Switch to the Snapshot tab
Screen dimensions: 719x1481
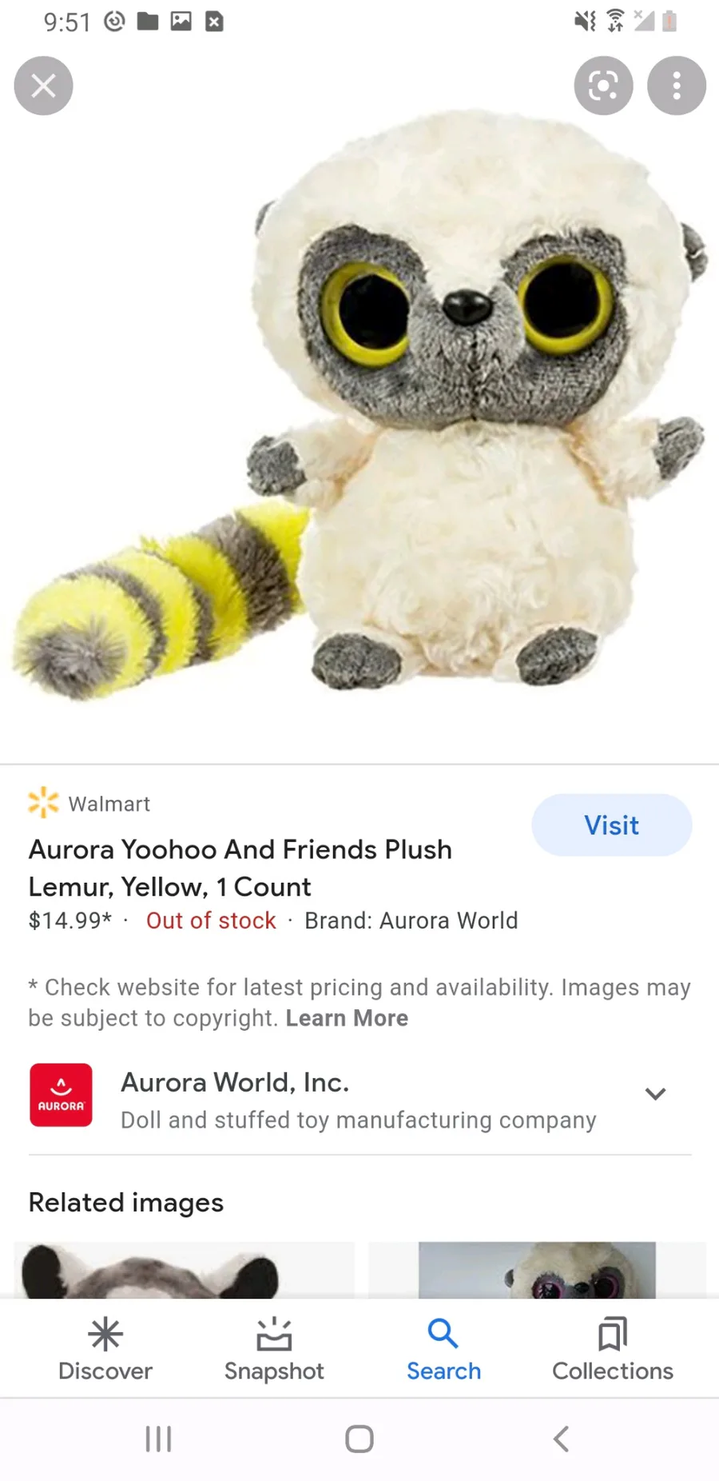(x=274, y=1350)
